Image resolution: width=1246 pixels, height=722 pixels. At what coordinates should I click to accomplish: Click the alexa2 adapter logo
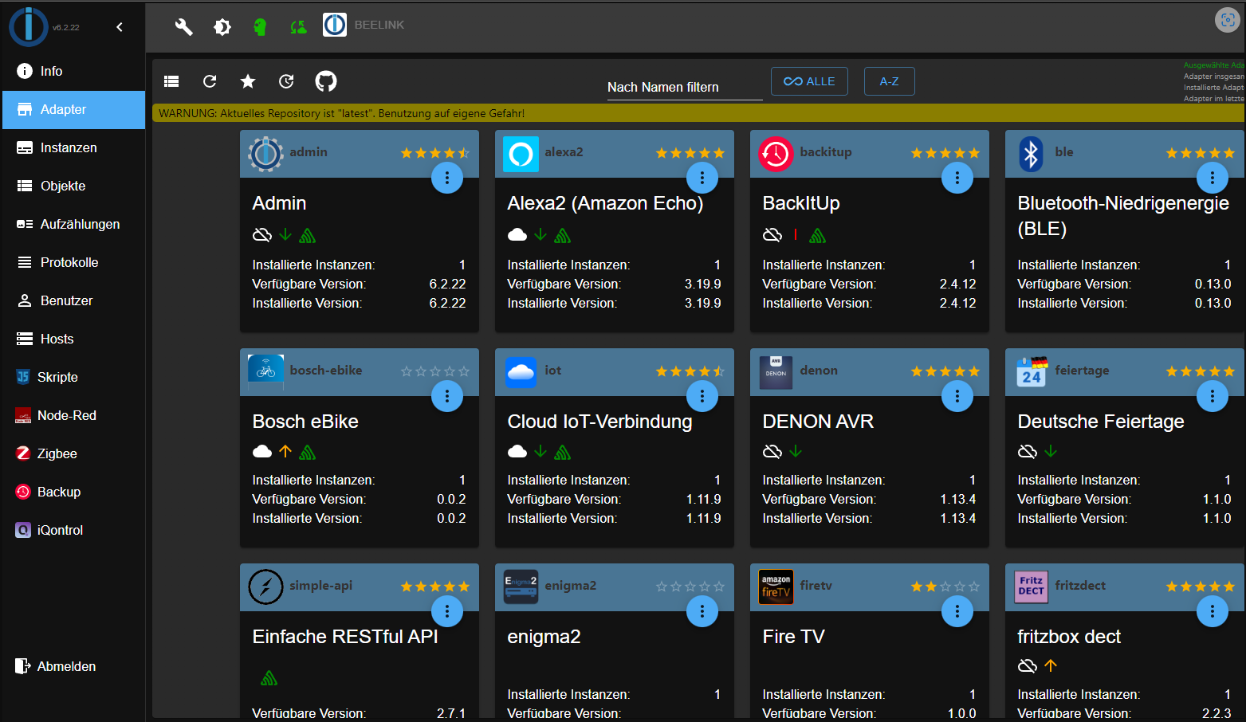pos(521,154)
